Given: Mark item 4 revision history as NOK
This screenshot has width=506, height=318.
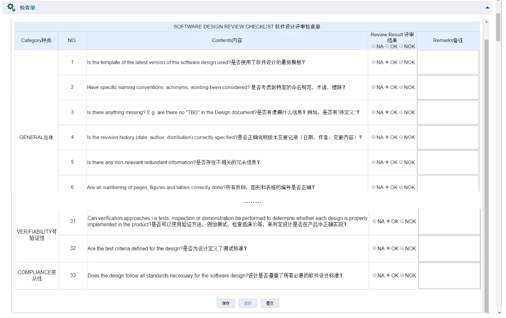Looking at the screenshot, I should coord(401,137).
